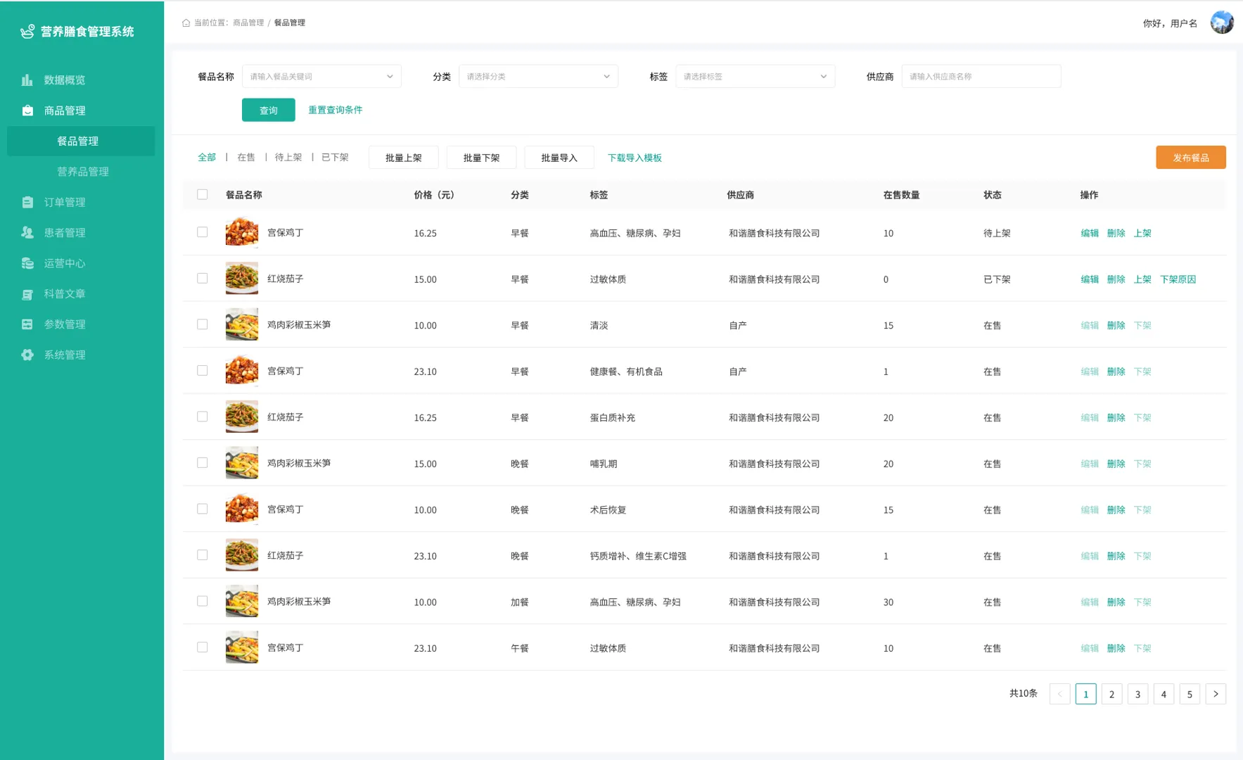Image resolution: width=1243 pixels, height=760 pixels.
Task: Click the 数据概览 bar chart icon
Action: [27, 80]
